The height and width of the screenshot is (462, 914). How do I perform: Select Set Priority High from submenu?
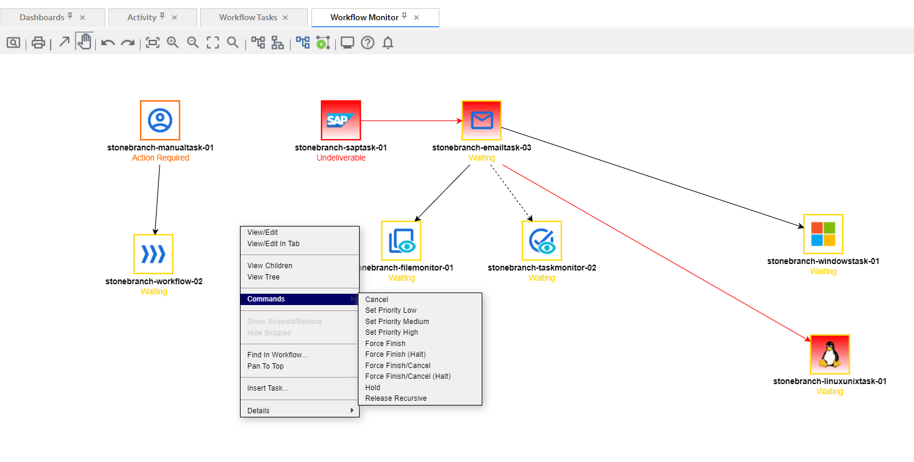coord(391,332)
